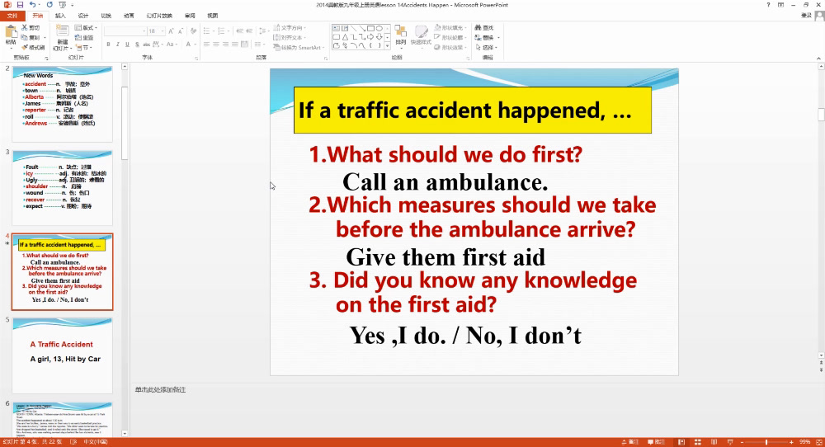This screenshot has height=447, width=825.
Task: Click the Format Painter button
Action: (34, 47)
